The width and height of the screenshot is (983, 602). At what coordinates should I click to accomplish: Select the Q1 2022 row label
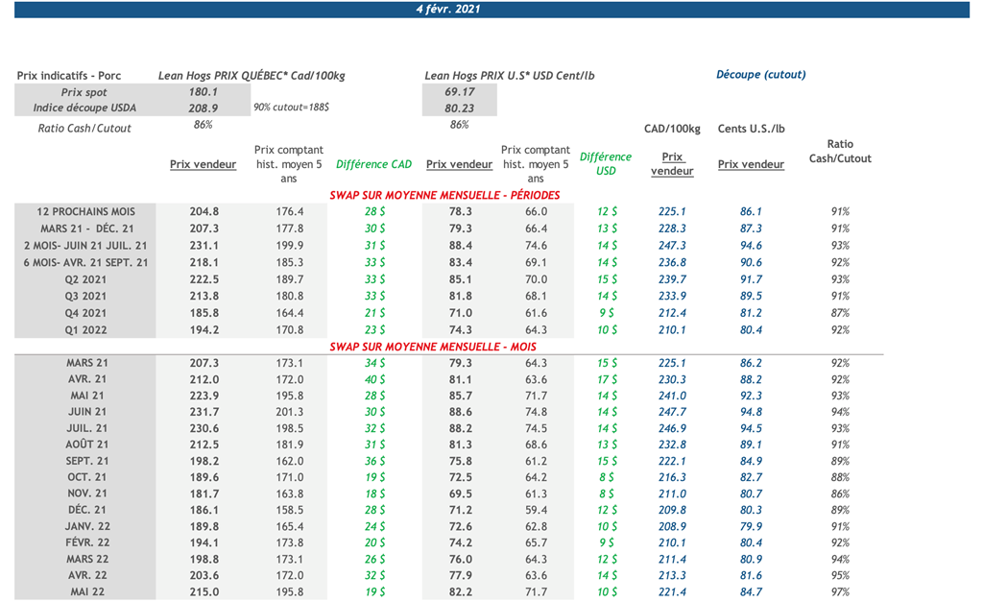point(86,330)
